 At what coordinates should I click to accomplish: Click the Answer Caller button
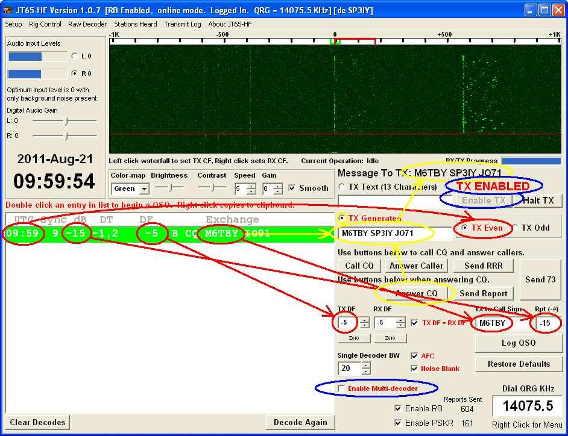pyautogui.click(x=416, y=266)
